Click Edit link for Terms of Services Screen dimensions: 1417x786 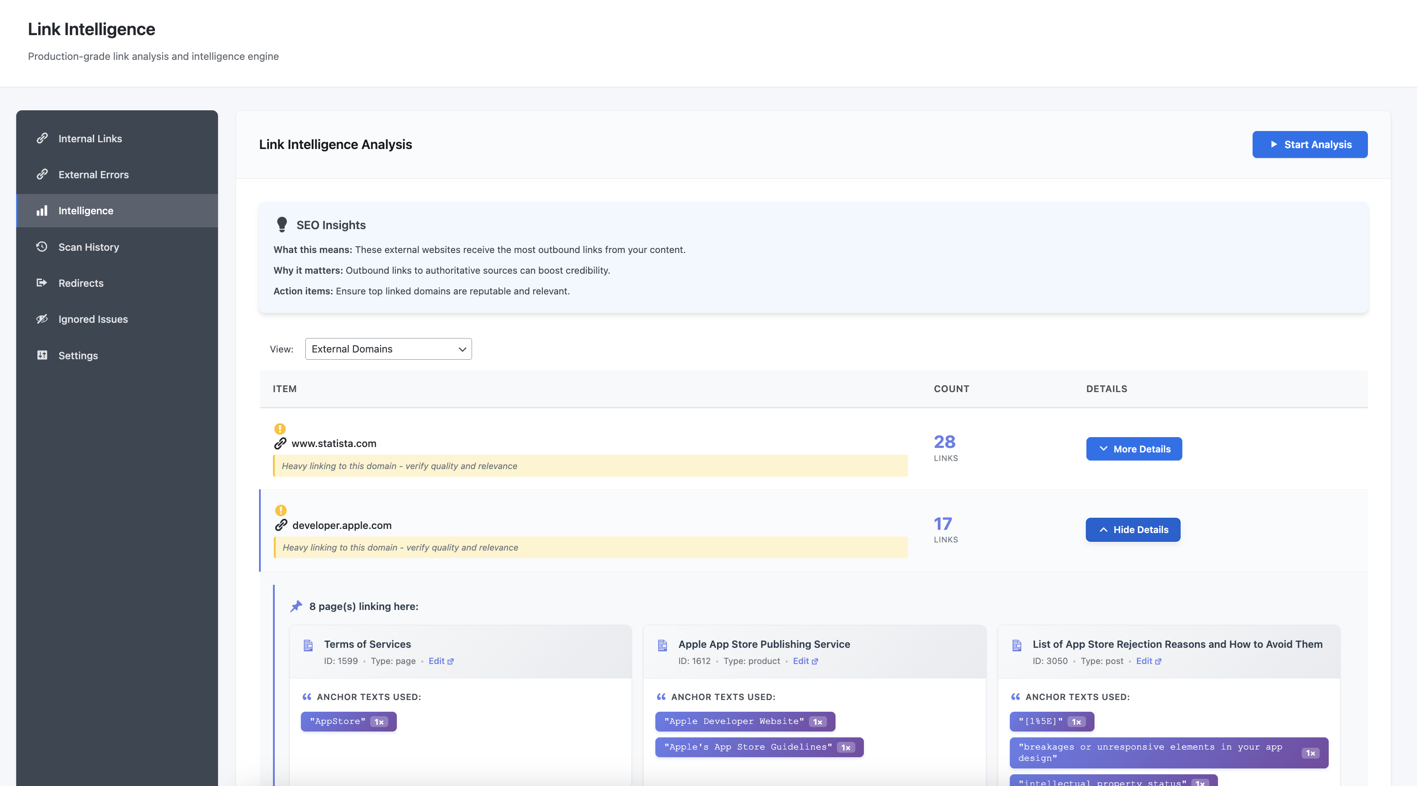point(441,661)
